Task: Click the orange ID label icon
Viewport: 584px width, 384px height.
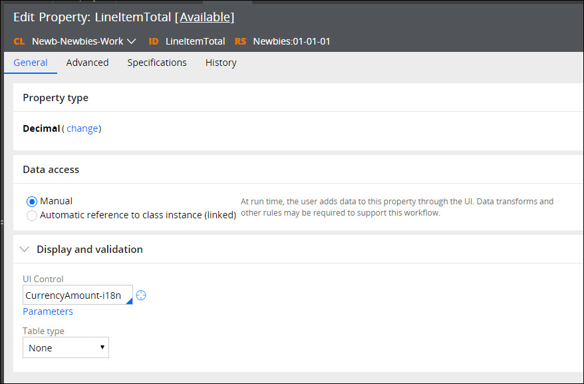Action: [x=154, y=41]
